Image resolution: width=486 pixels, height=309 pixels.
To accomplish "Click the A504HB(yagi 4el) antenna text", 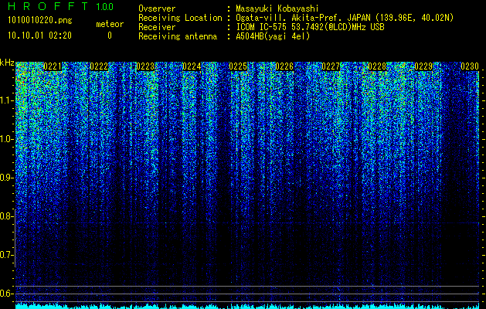I will (273, 36).
